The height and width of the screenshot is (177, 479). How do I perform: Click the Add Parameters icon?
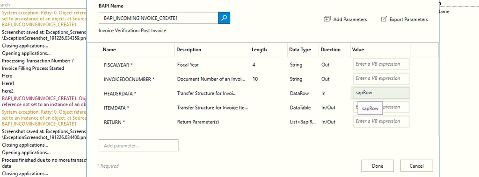(x=327, y=19)
